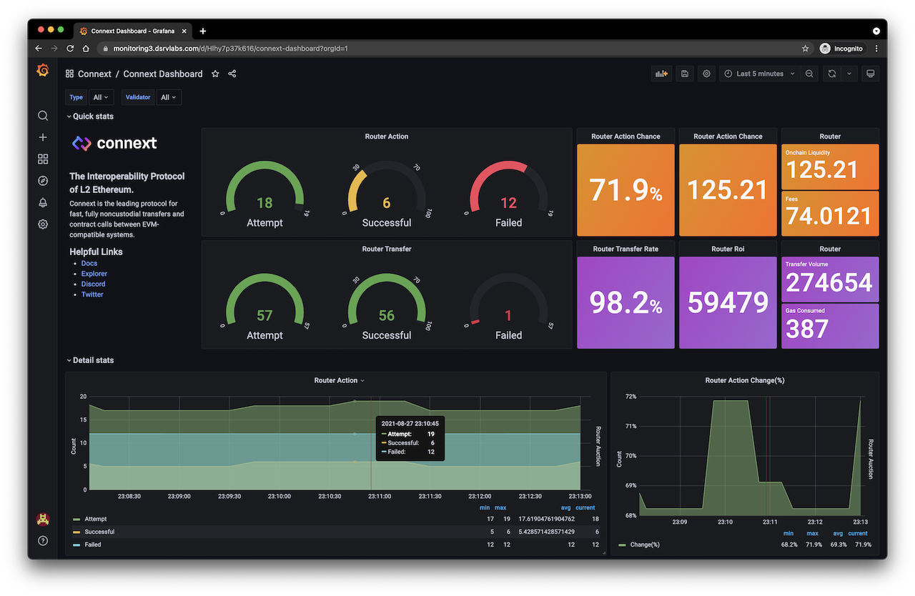Viewport: 915px width, 596px height.
Task: Open Alerting bell icon in sidebar
Action: coord(43,202)
